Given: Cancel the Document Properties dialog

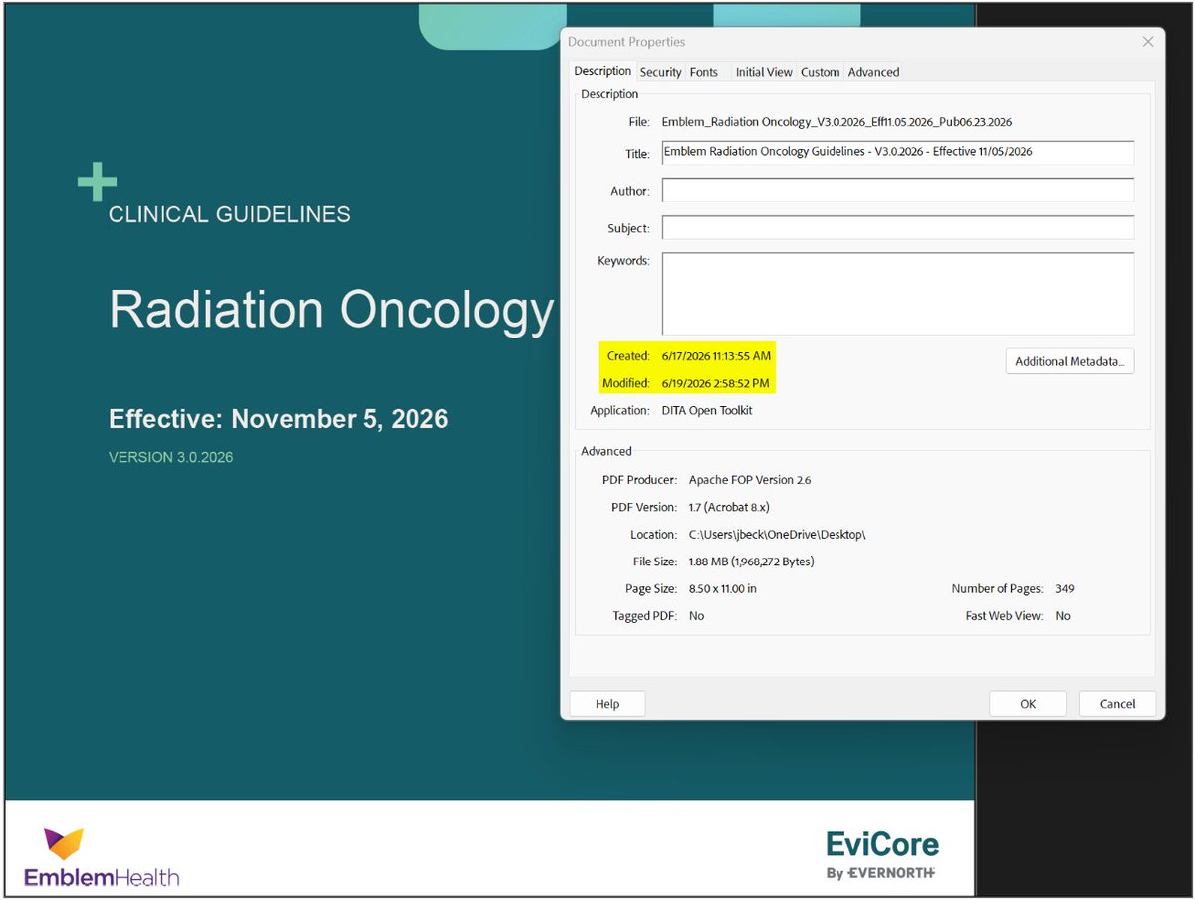Looking at the screenshot, I should click(1117, 704).
